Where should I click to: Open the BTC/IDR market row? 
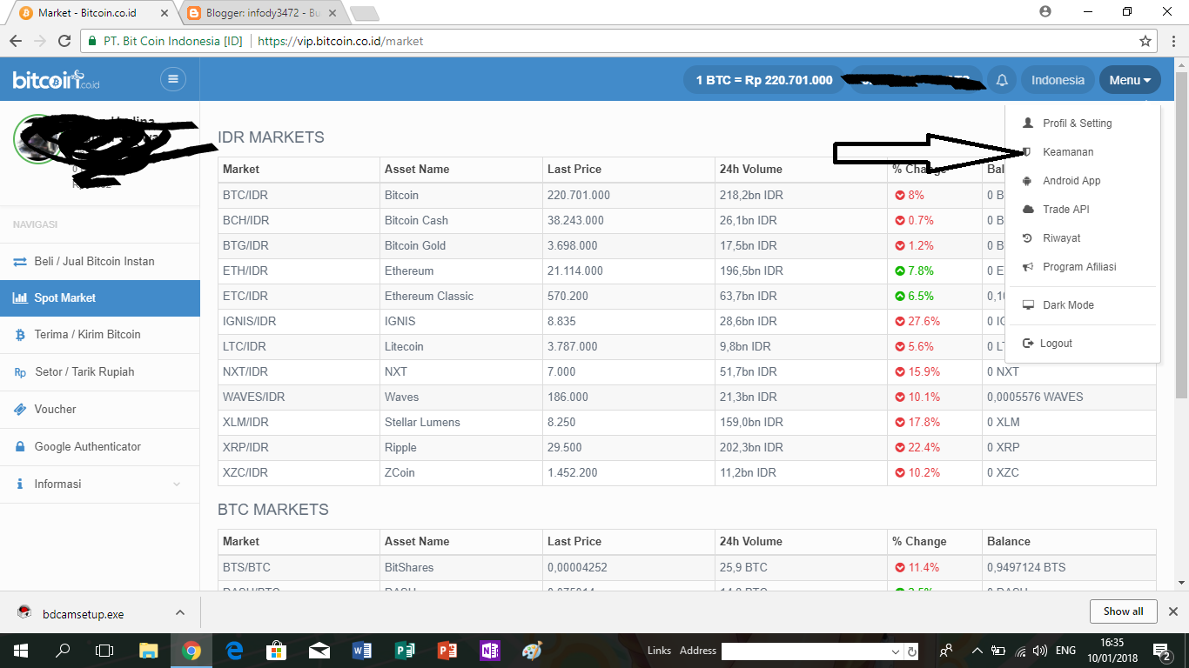687,195
